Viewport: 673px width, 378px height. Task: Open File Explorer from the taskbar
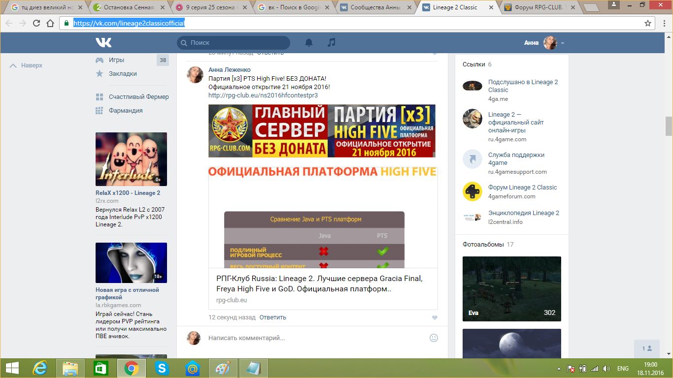click(x=70, y=368)
